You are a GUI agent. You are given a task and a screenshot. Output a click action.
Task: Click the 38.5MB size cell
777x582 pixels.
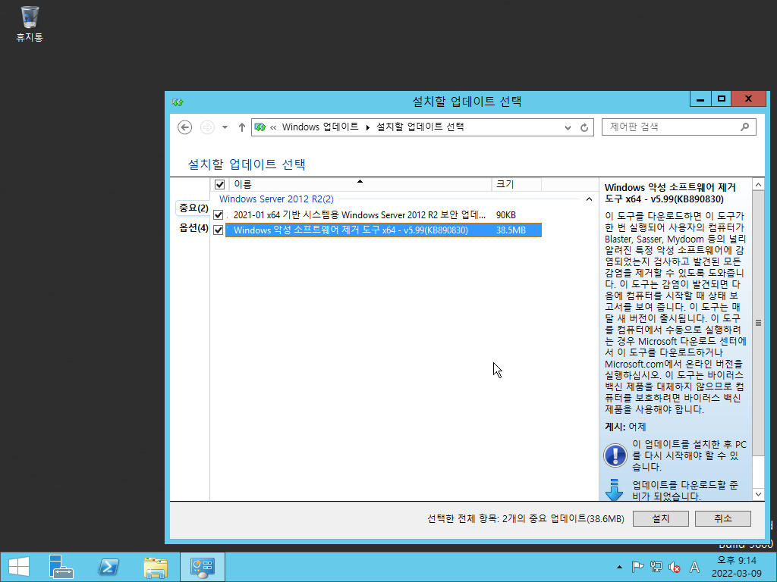click(511, 230)
